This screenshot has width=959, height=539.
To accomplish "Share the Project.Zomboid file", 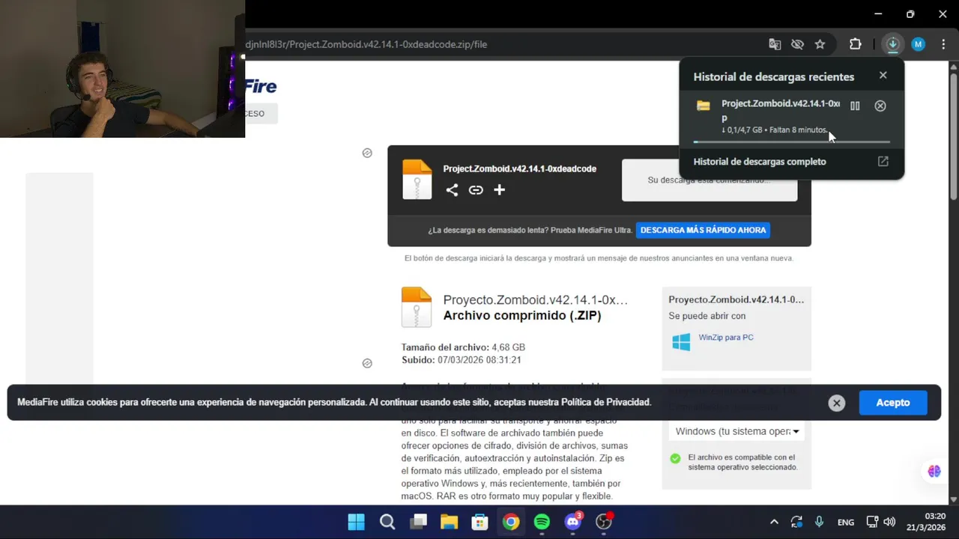I will coord(452,190).
